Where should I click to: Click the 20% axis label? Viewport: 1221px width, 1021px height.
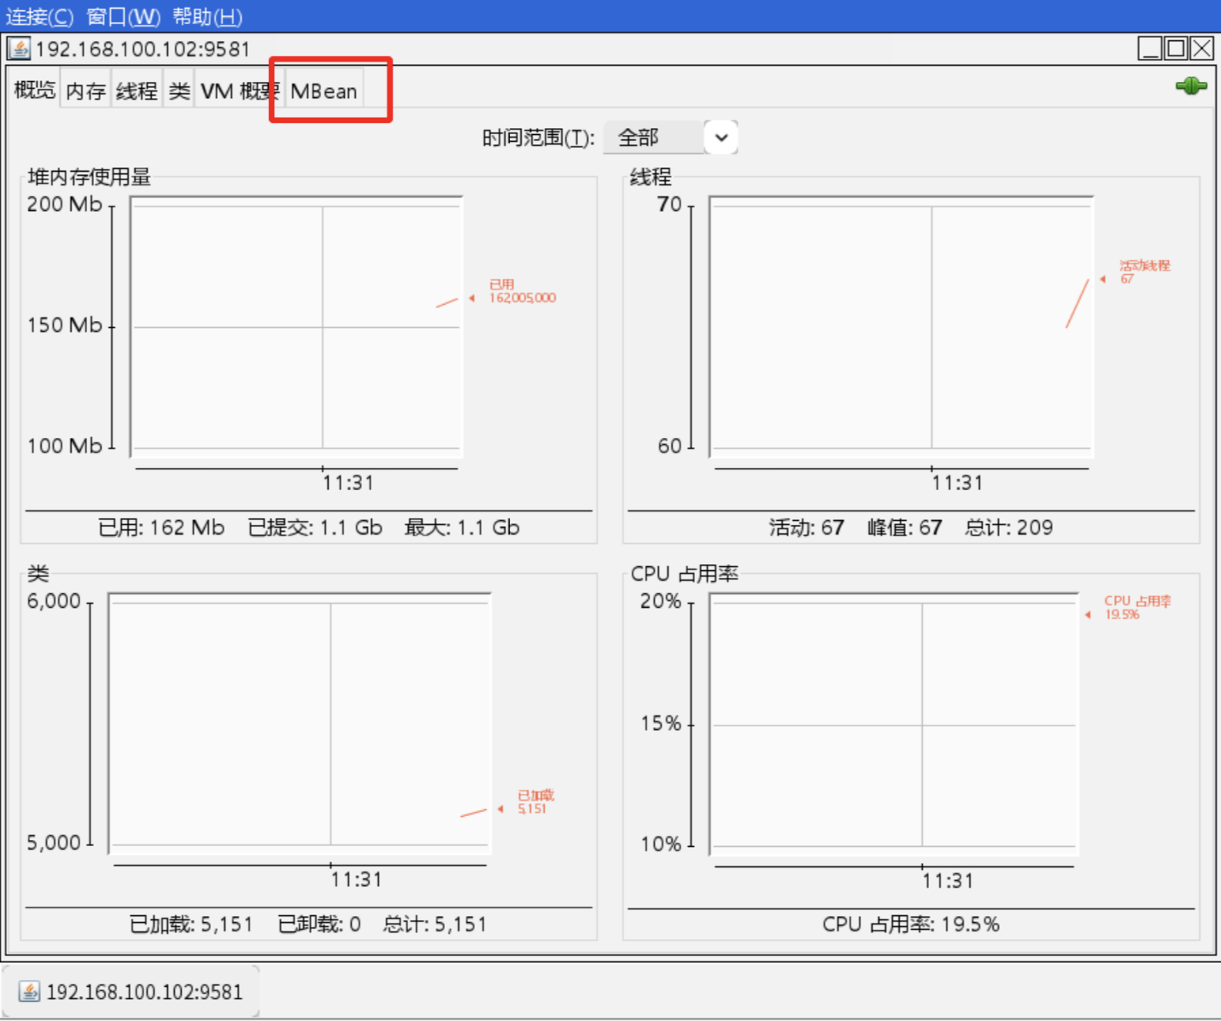661,601
